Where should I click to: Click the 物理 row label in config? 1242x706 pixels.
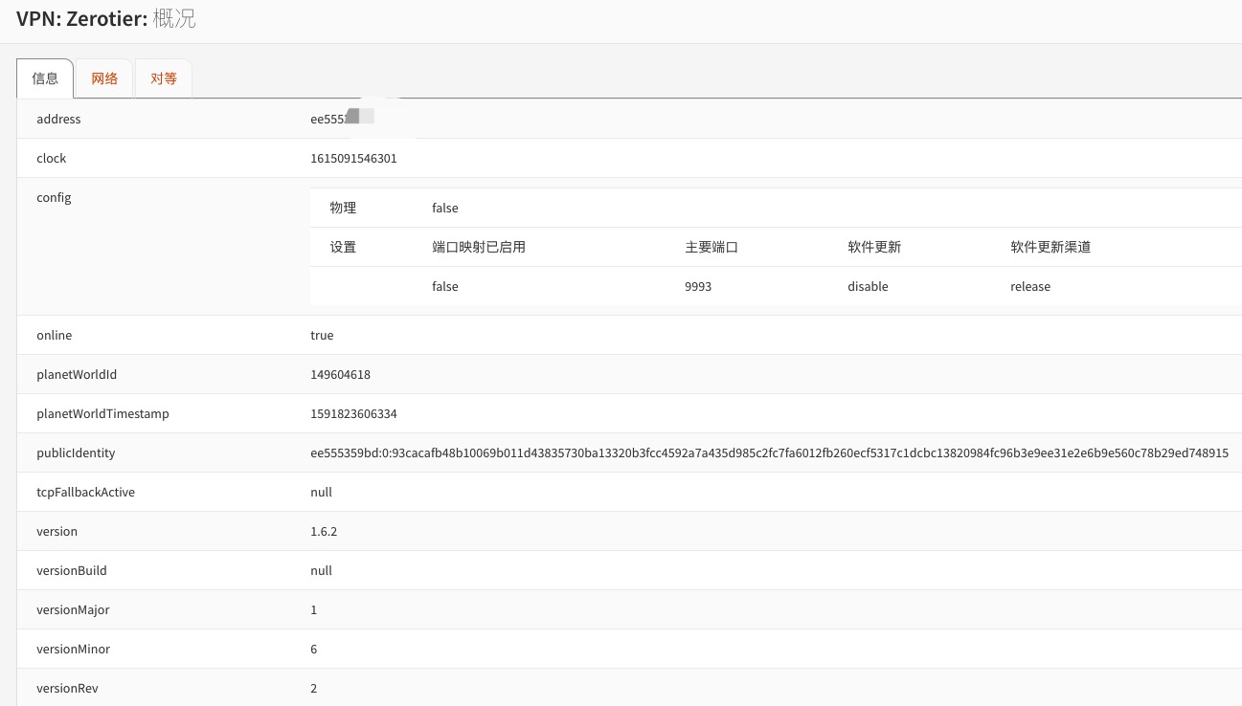(x=343, y=208)
